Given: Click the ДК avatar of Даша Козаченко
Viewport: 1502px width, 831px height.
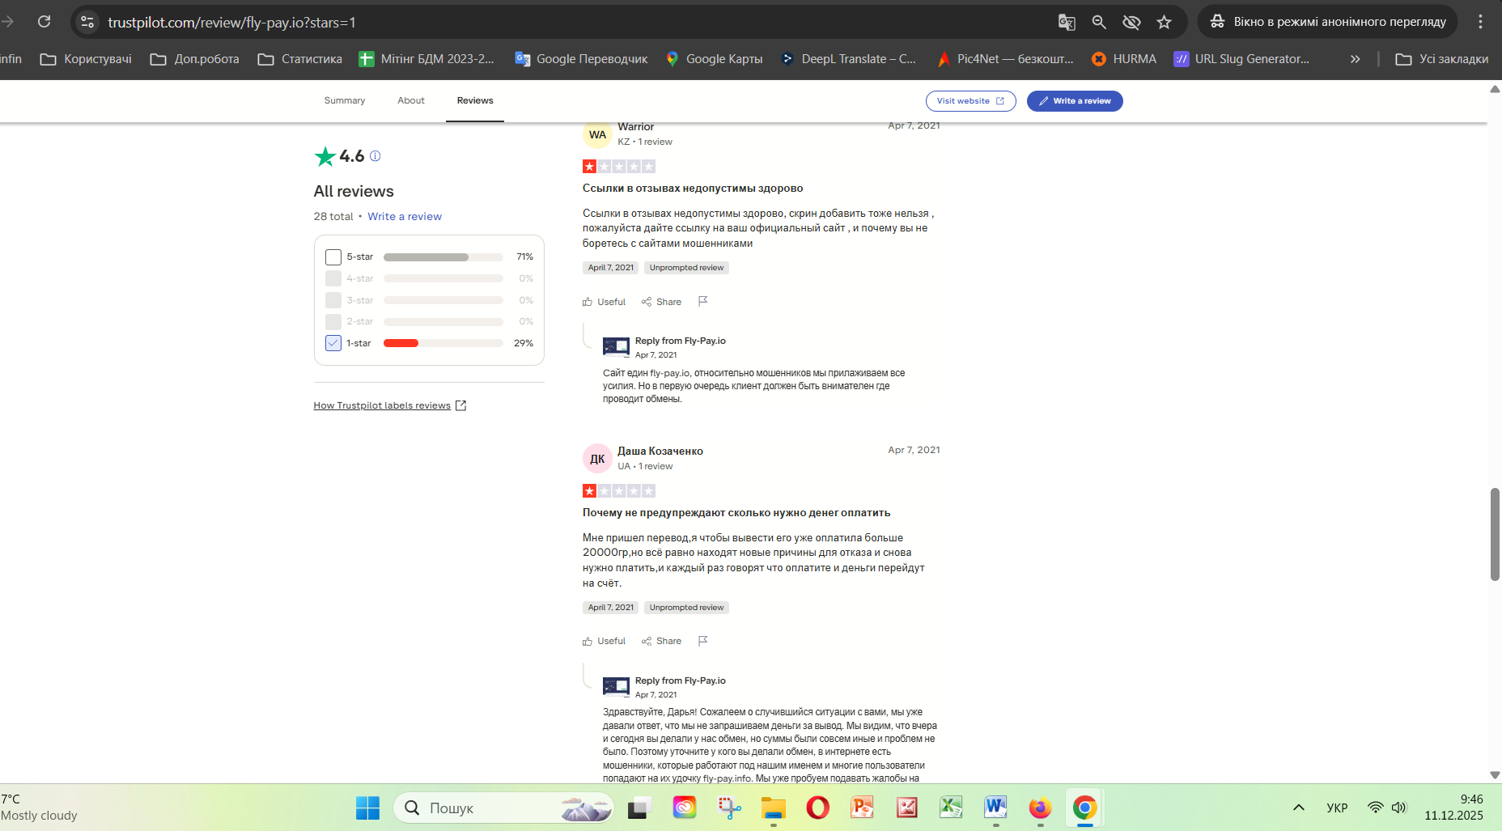Looking at the screenshot, I should [597, 459].
